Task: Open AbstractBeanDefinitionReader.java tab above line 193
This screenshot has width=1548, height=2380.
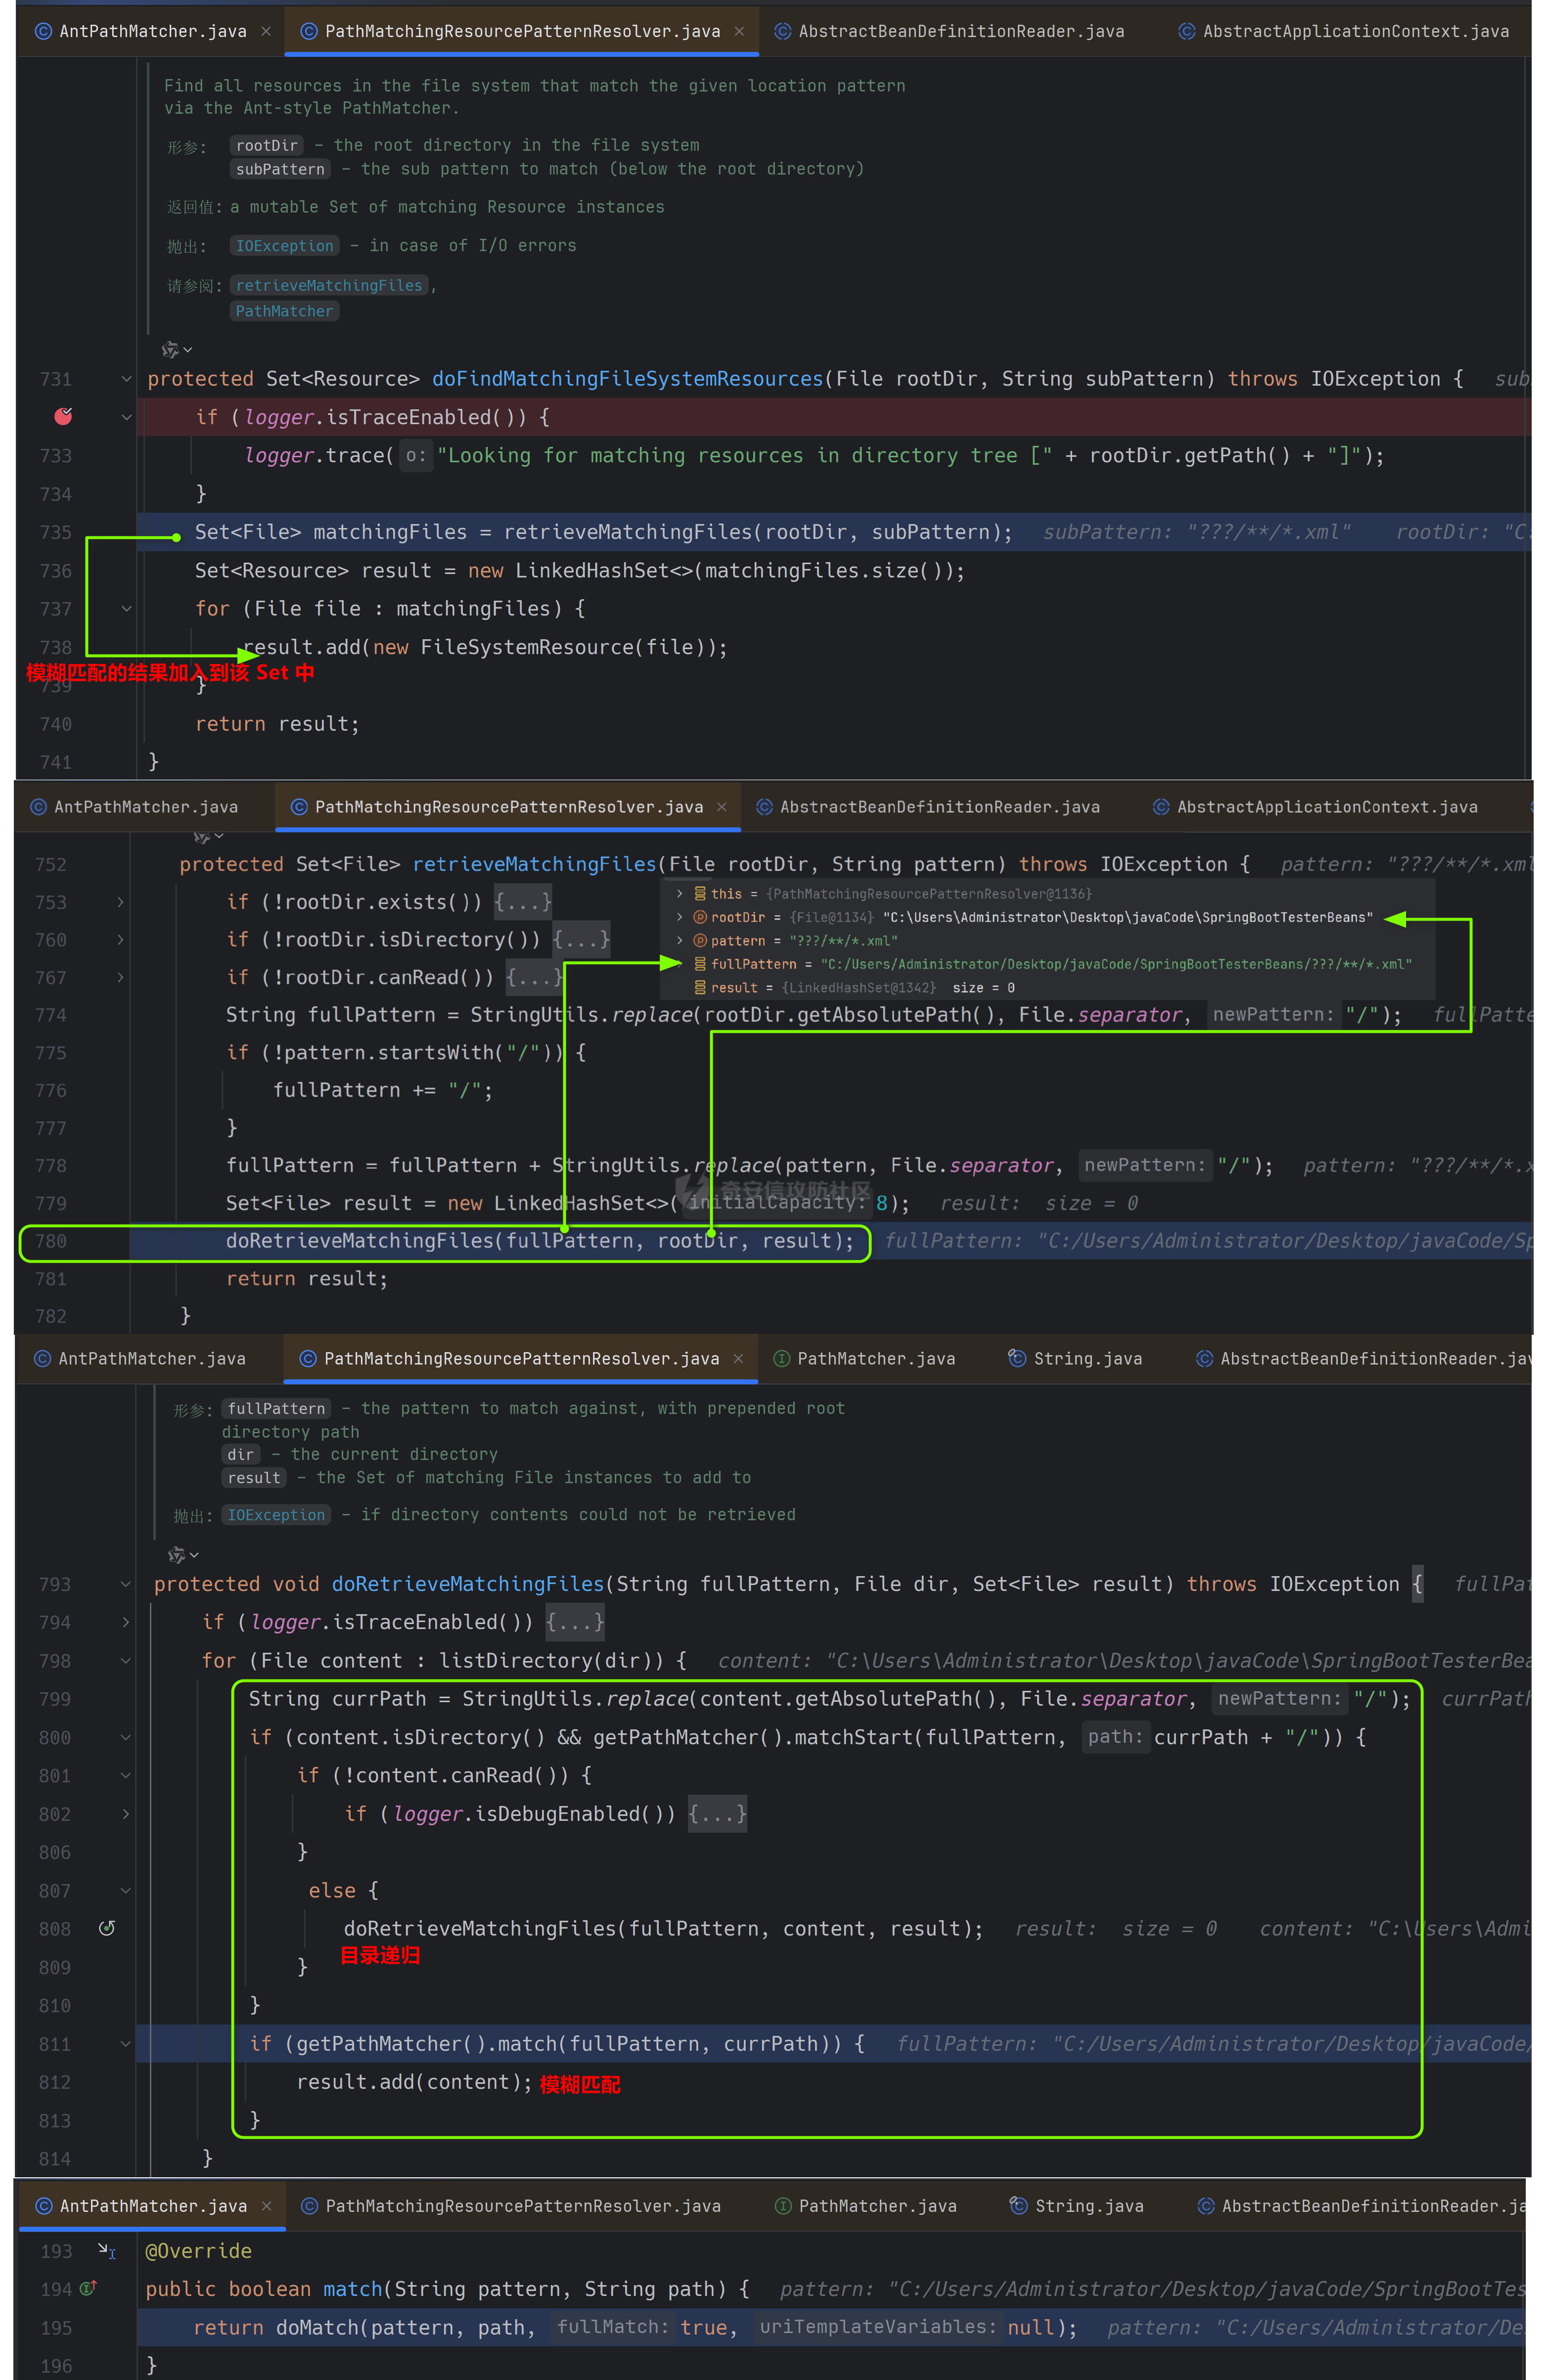Action: 1361,2205
